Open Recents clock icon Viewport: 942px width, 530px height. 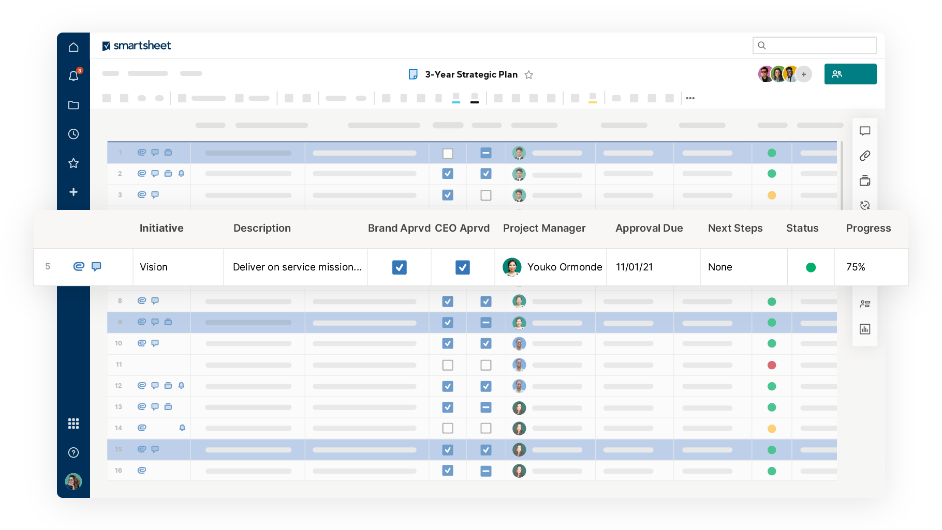click(x=73, y=134)
